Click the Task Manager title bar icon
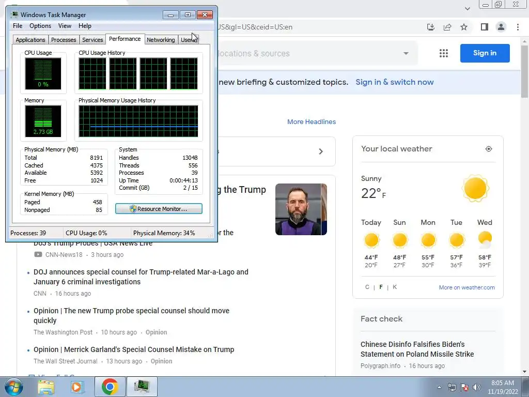The height and width of the screenshot is (397, 529). coord(14,14)
